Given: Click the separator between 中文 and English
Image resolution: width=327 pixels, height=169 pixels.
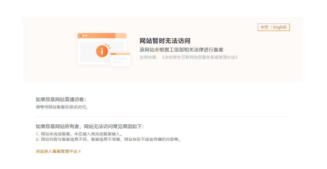Looking at the screenshot, I should tap(271, 27).
